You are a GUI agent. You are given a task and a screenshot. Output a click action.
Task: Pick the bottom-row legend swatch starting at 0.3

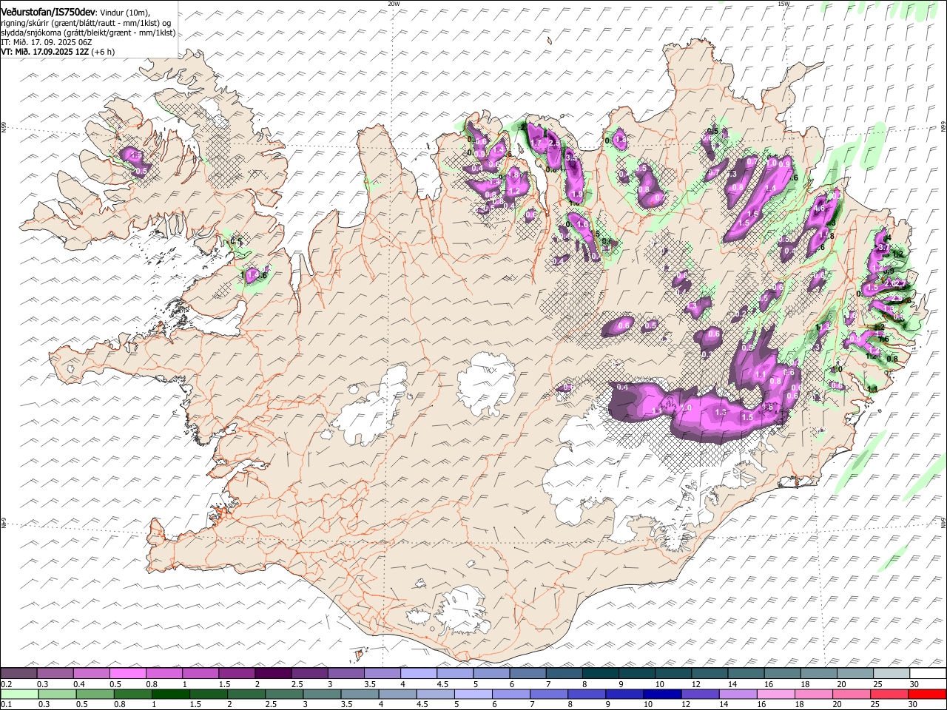pos(57,694)
